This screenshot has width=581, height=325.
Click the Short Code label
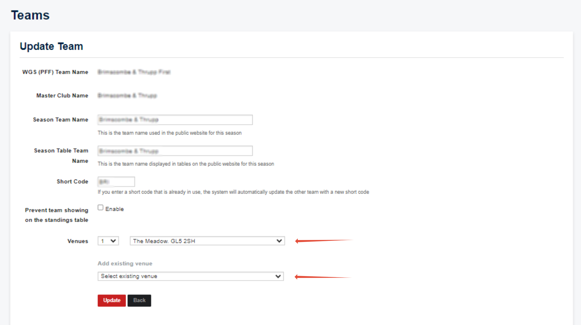tap(72, 181)
